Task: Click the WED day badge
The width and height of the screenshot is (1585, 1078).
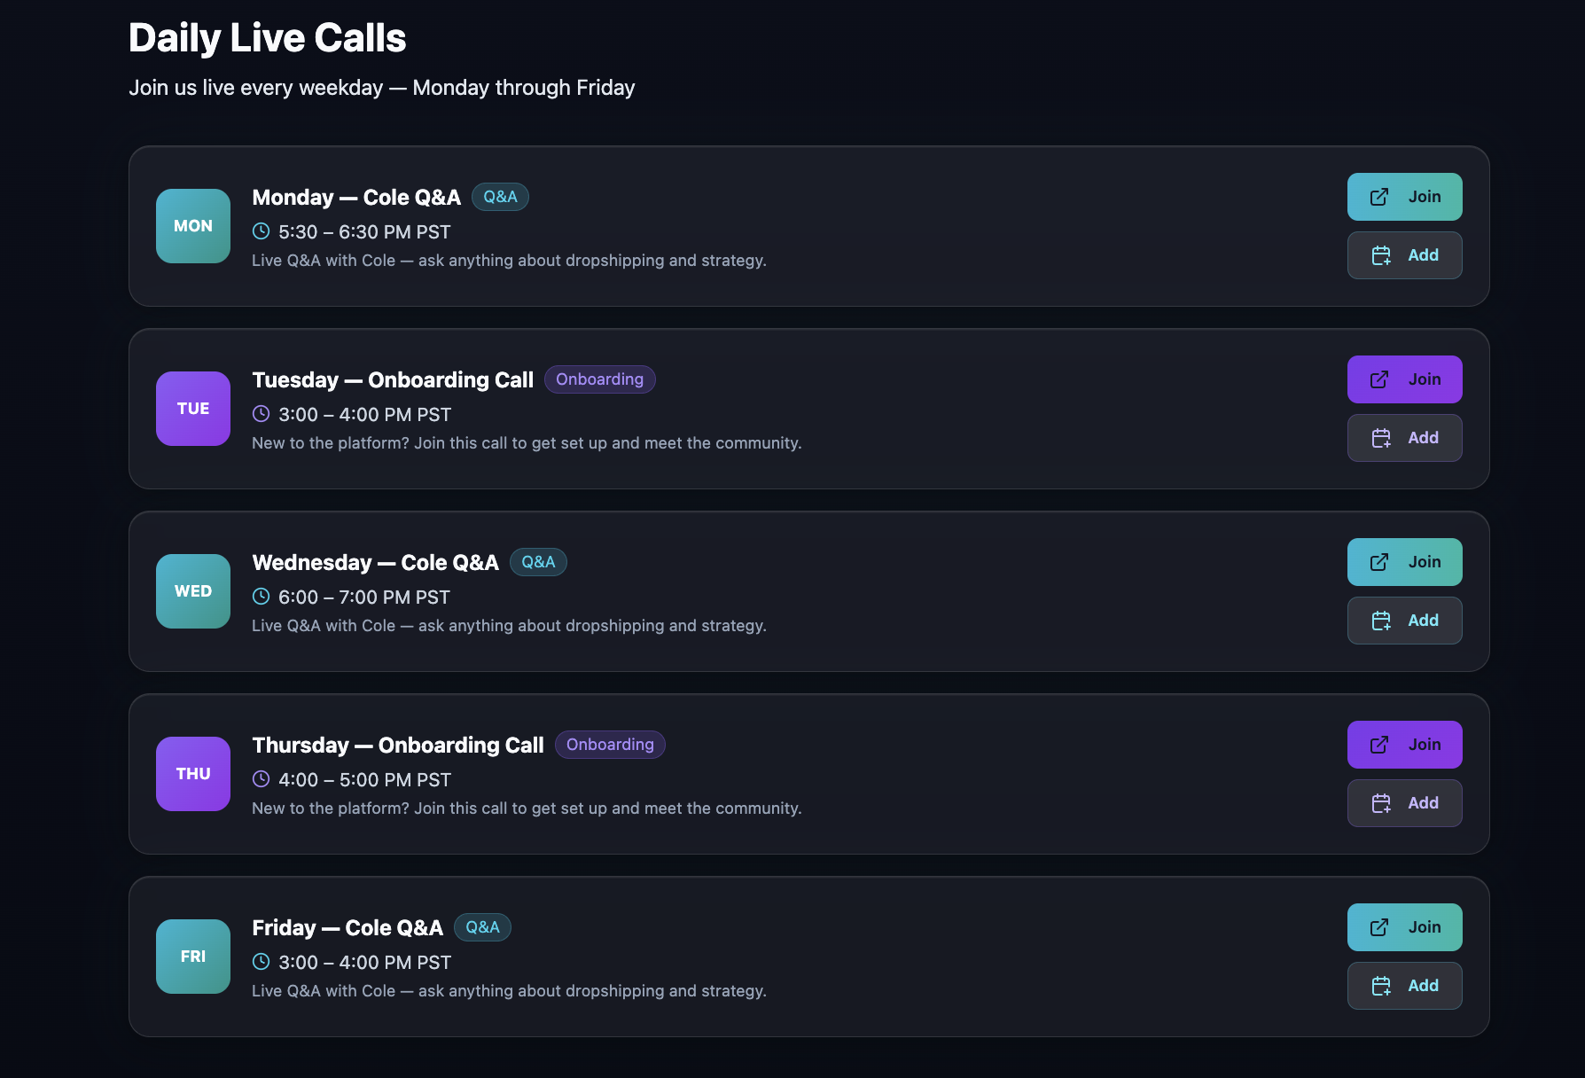Action: click(192, 591)
